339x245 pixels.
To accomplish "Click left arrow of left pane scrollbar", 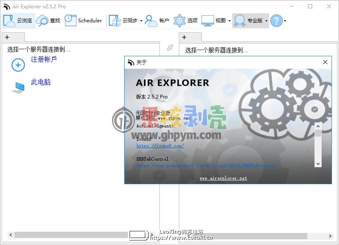I will [11, 235].
